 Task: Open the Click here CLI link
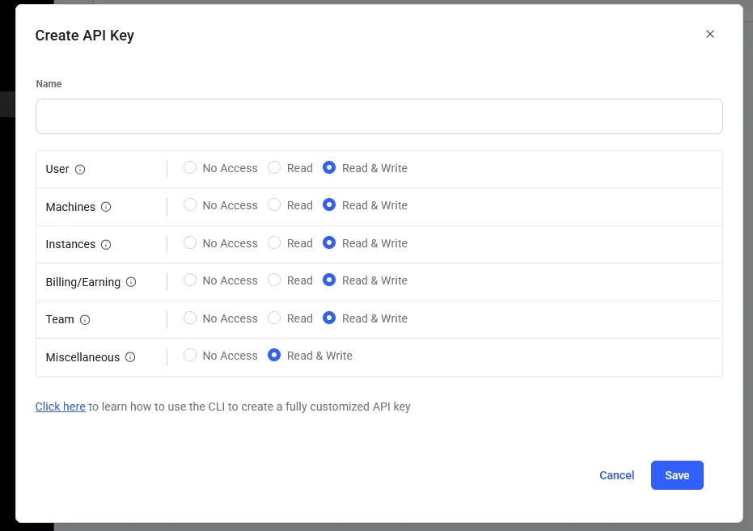point(61,407)
